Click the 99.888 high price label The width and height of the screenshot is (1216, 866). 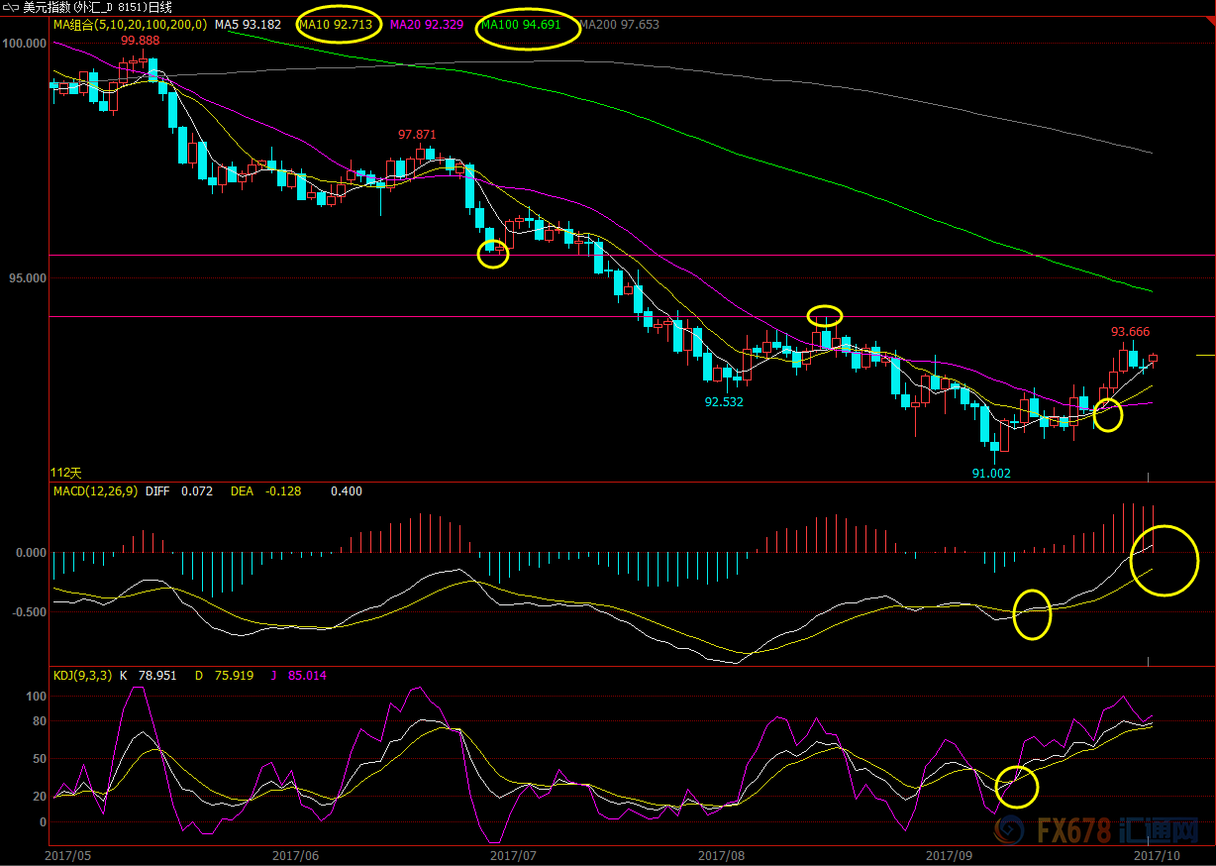click(141, 41)
